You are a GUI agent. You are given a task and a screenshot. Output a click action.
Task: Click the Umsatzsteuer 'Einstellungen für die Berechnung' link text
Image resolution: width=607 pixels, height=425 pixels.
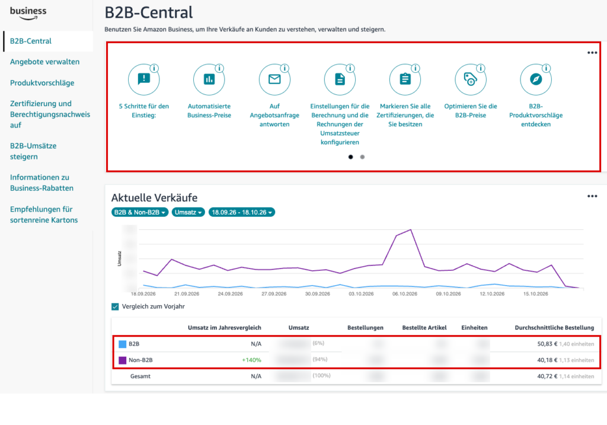pos(340,124)
